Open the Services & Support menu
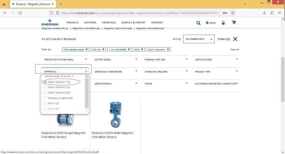285x154 pixels. click(133, 22)
